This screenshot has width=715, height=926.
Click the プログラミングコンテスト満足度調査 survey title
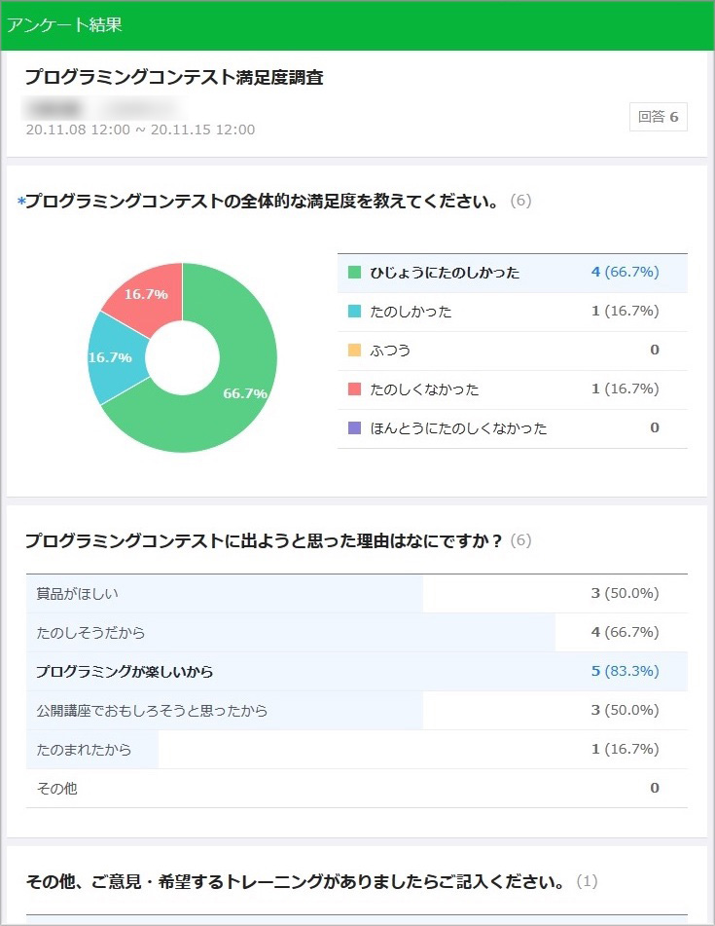[174, 78]
